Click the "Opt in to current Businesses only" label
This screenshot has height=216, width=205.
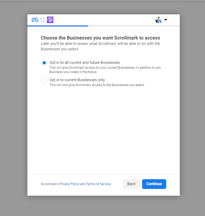[x=77, y=80]
